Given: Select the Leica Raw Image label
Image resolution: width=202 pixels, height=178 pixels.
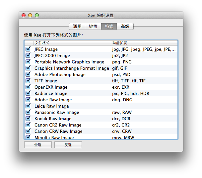Looking at the screenshot, I should click(x=52, y=106).
